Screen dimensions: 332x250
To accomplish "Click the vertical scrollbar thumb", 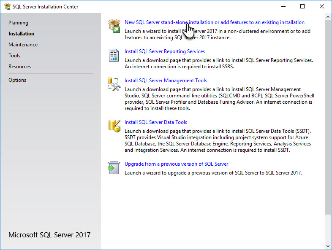I will point(328,118).
